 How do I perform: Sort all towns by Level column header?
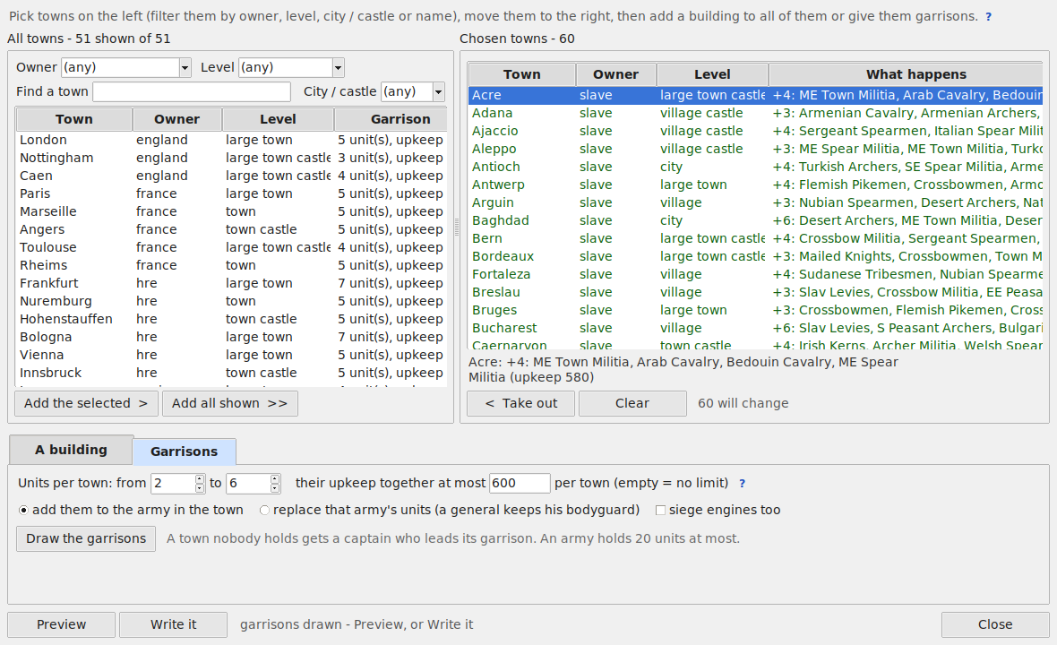tap(278, 119)
